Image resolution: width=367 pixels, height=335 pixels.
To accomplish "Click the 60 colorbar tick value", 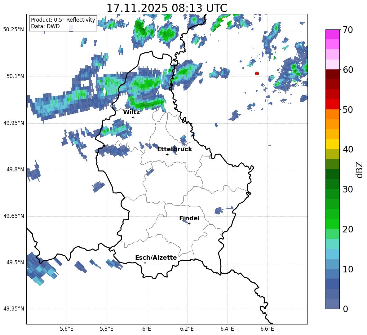I will [x=348, y=70].
